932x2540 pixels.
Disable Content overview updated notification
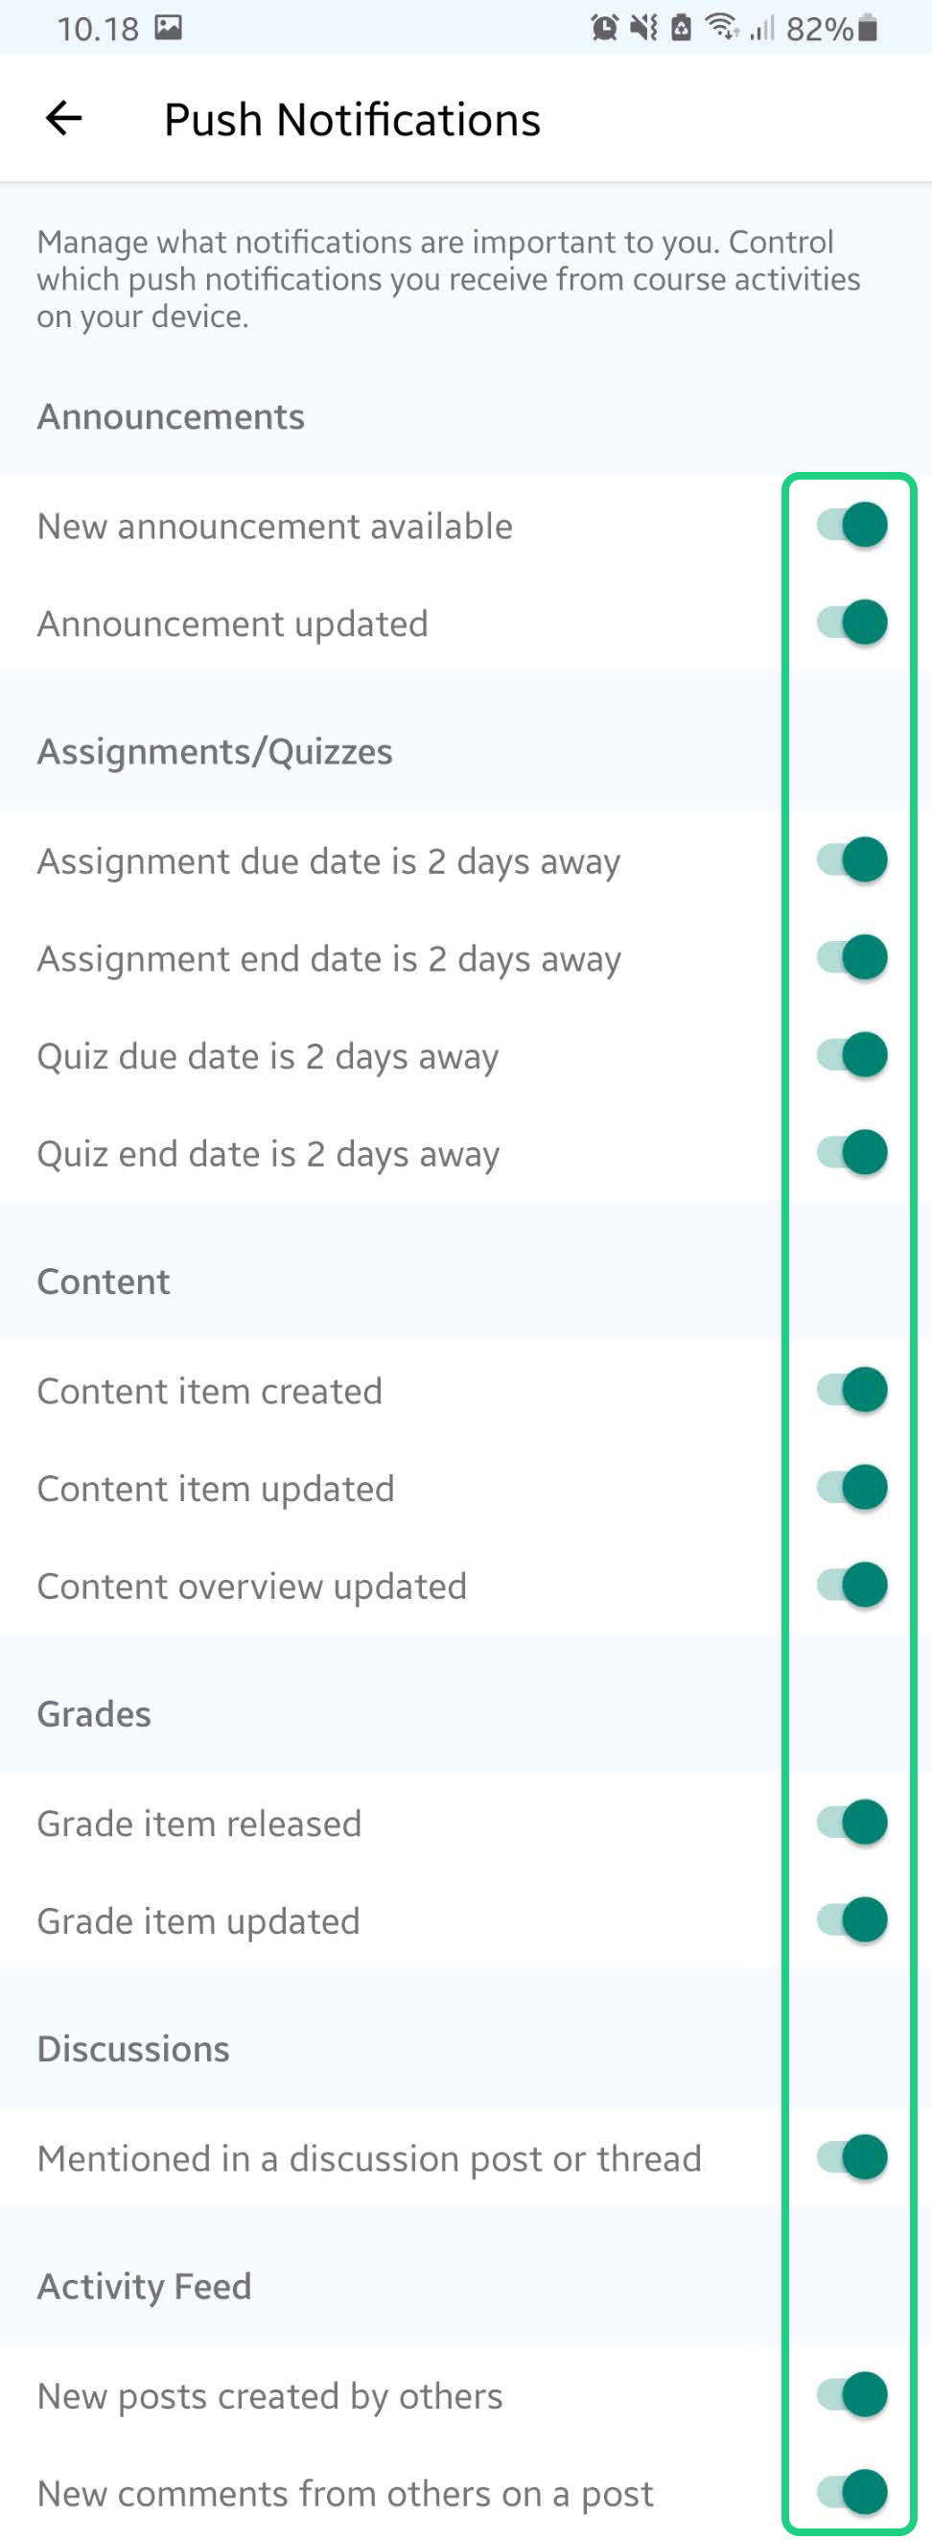(852, 1585)
